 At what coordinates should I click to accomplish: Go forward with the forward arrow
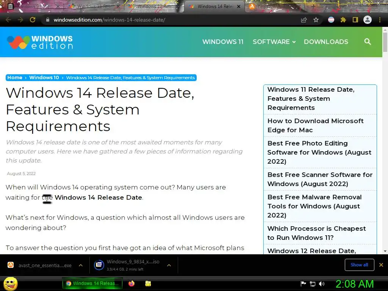point(20,20)
